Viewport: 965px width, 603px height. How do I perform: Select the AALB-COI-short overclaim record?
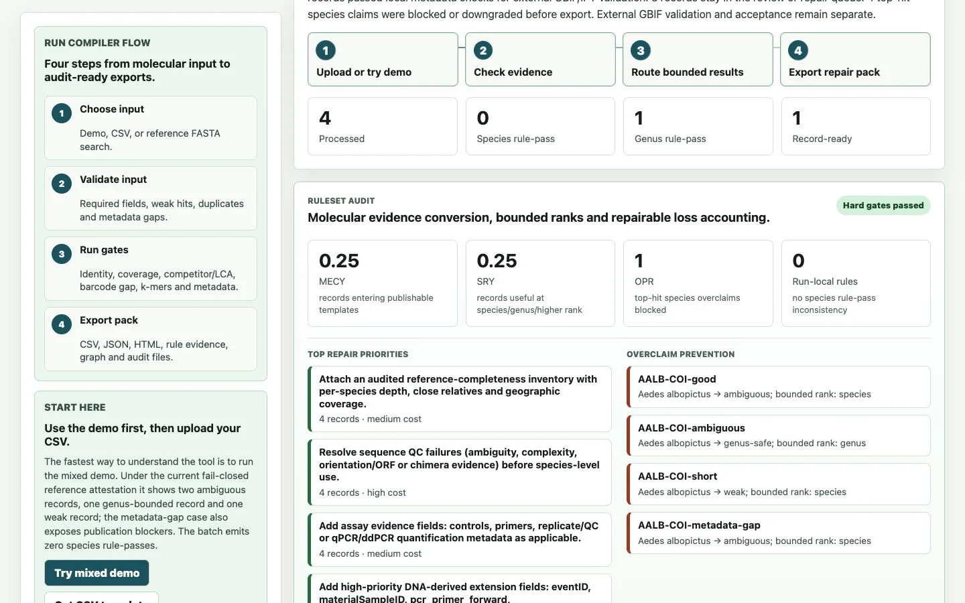(779, 484)
